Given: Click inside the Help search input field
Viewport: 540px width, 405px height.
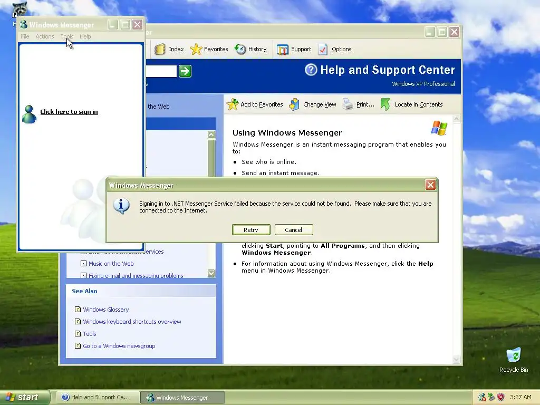Looking at the screenshot, I should 161,71.
